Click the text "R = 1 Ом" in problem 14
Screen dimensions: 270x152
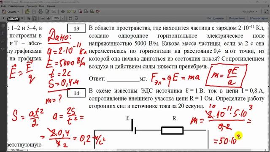click(202, 98)
